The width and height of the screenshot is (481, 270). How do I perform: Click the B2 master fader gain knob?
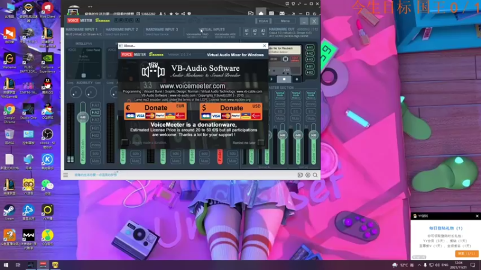pos(313,135)
